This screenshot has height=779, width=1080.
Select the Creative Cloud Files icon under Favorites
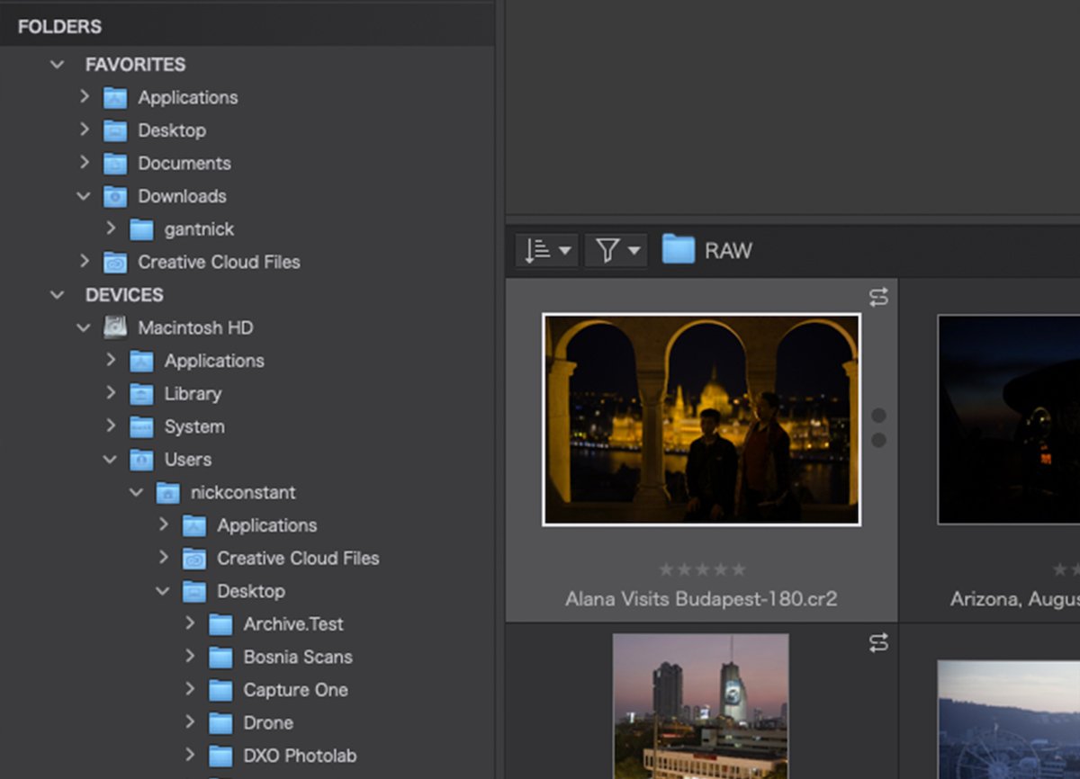(x=115, y=262)
